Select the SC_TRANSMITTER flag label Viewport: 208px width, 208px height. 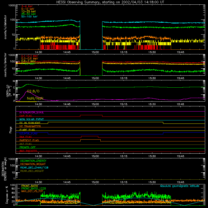pos(30,126)
